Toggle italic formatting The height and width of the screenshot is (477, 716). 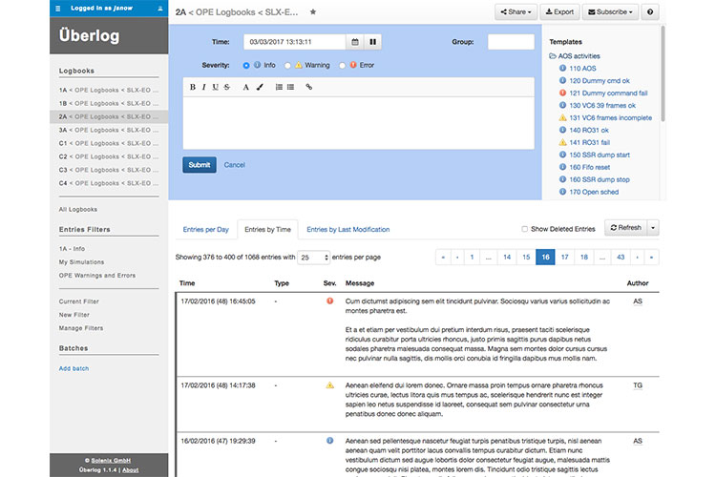click(203, 87)
